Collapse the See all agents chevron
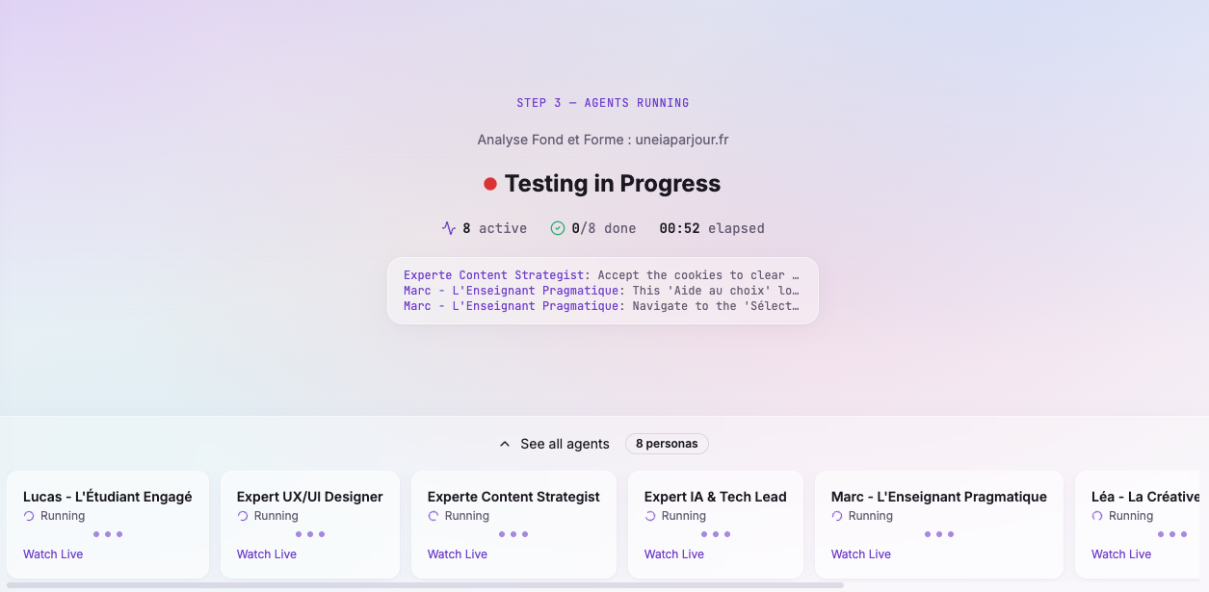The width and height of the screenshot is (1209, 592). pyautogui.click(x=505, y=444)
